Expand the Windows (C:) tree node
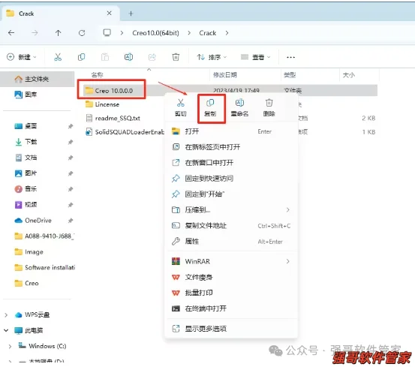415x367 pixels. pos(10,346)
